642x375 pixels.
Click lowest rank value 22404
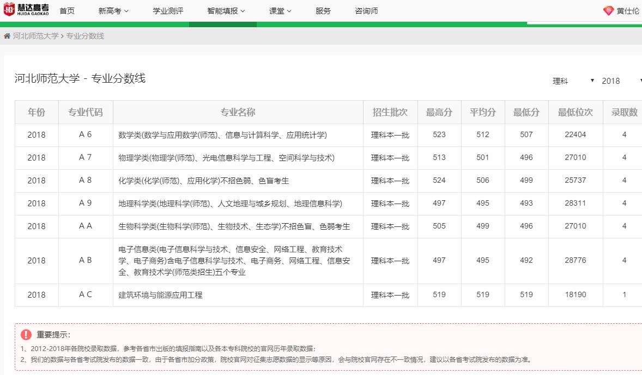576,134
